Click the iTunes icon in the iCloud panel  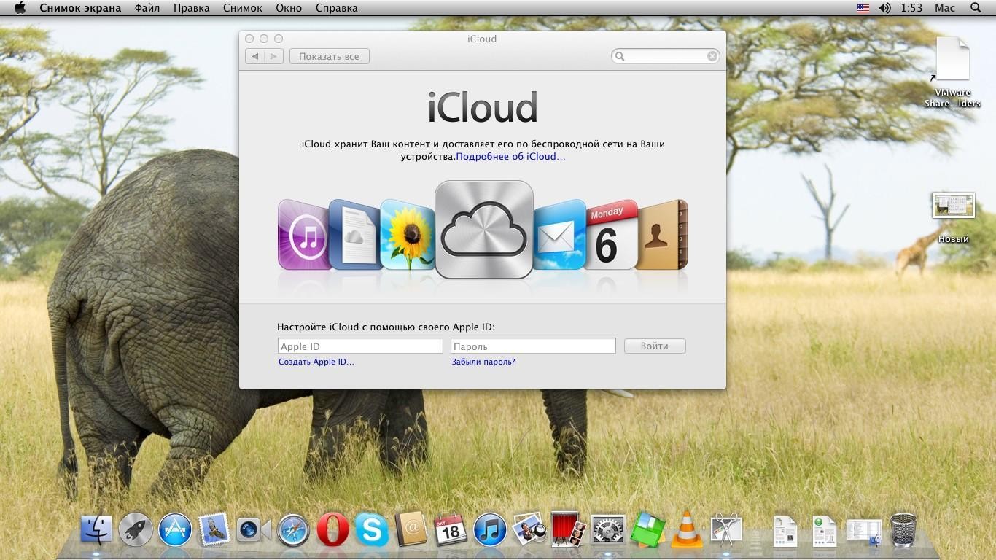point(303,235)
